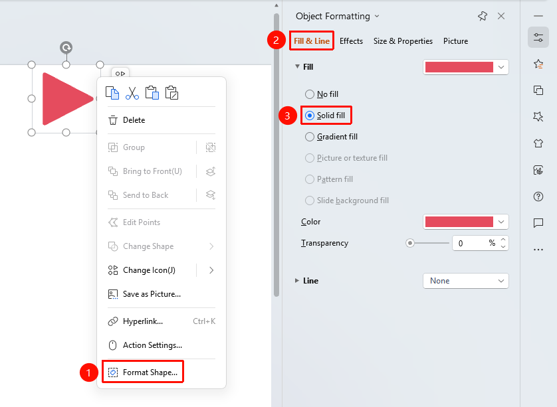Image resolution: width=557 pixels, height=407 pixels.
Task: Choose Save as Picture... menu entry
Action: 162,294
